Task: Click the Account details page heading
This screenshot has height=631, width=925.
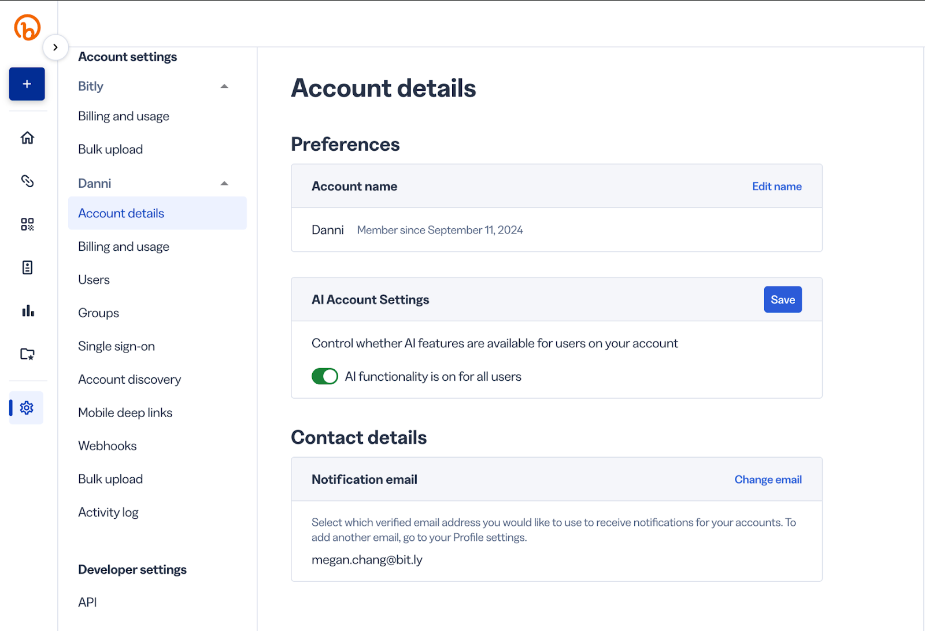Action: point(383,88)
